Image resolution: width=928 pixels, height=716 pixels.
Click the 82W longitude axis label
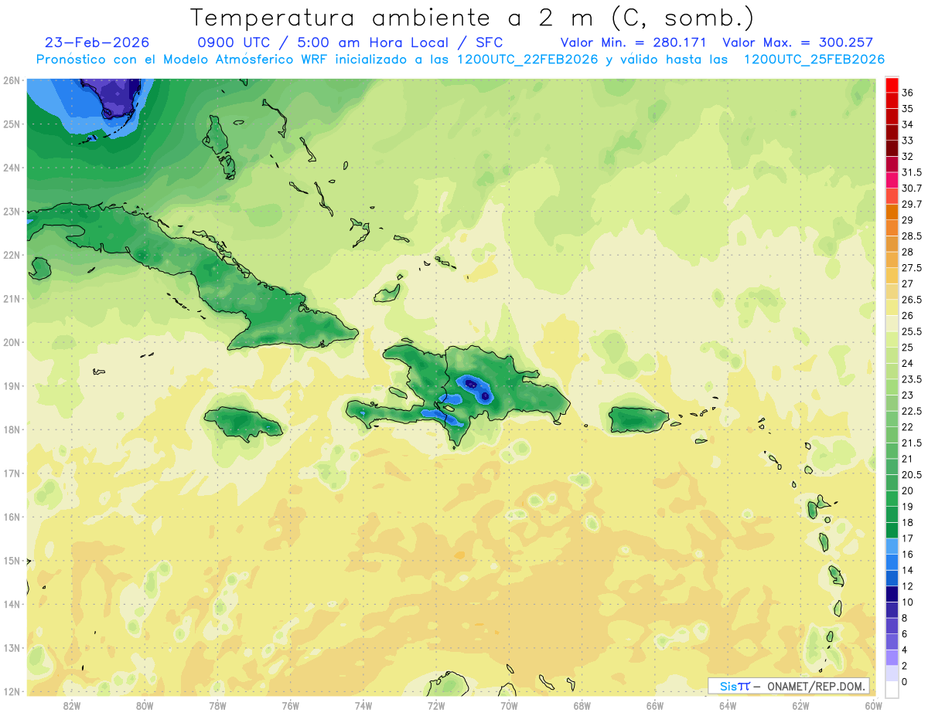[72, 706]
